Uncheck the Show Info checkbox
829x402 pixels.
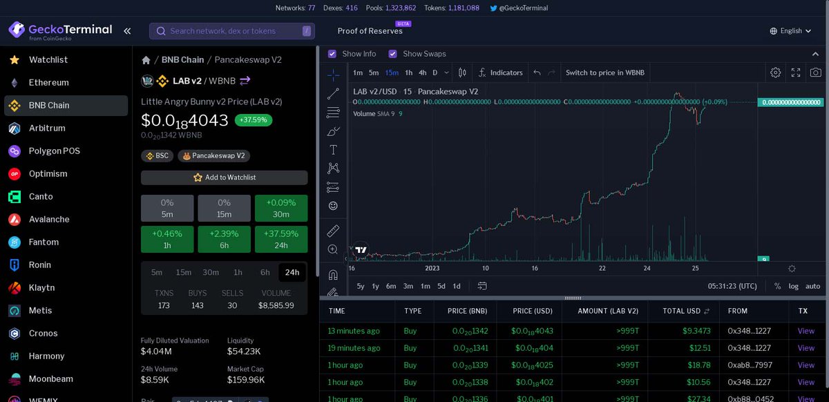click(332, 54)
